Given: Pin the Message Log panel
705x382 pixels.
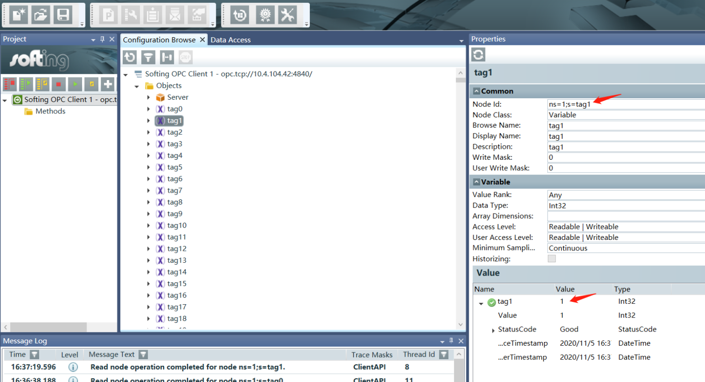Looking at the screenshot, I should (451, 341).
